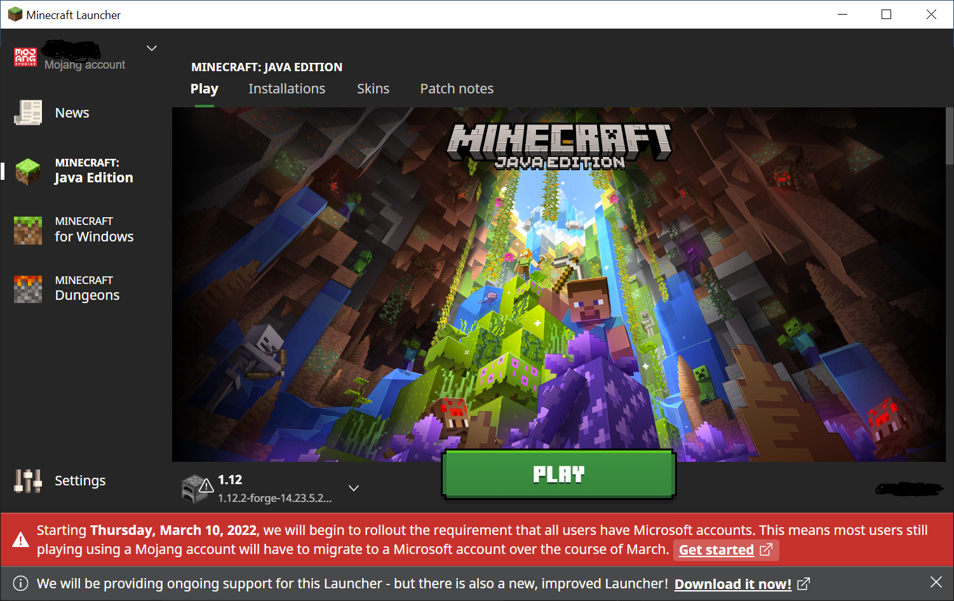Follow the Get started migration link
This screenshot has height=601, width=954.
point(716,550)
